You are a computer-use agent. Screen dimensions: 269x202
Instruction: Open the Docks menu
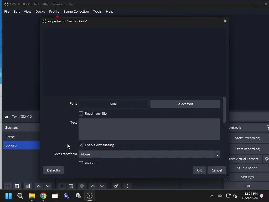coord(40,11)
